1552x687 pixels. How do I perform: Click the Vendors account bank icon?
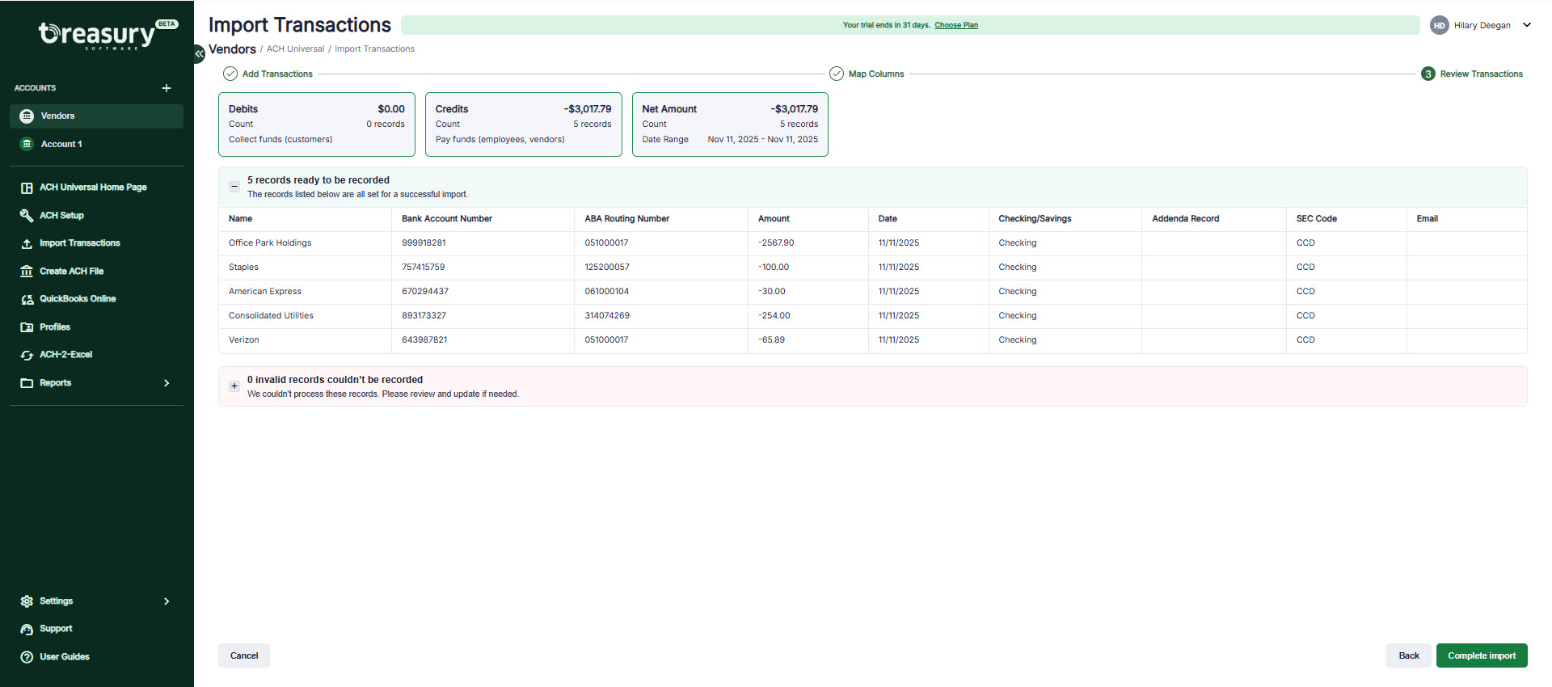(27, 116)
